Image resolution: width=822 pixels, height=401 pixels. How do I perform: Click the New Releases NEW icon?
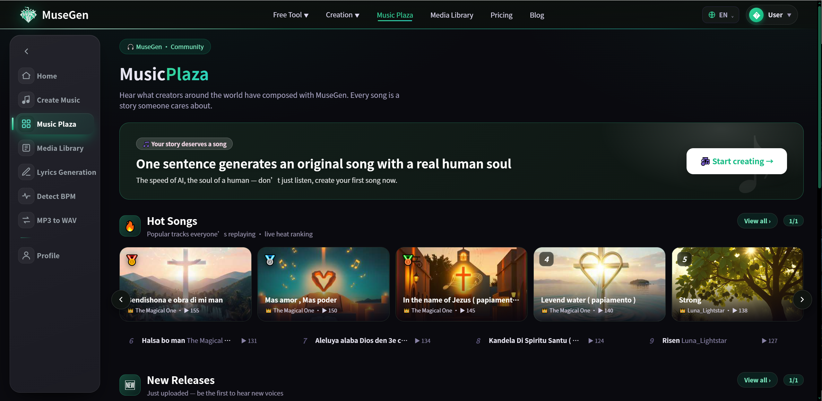[x=130, y=385]
